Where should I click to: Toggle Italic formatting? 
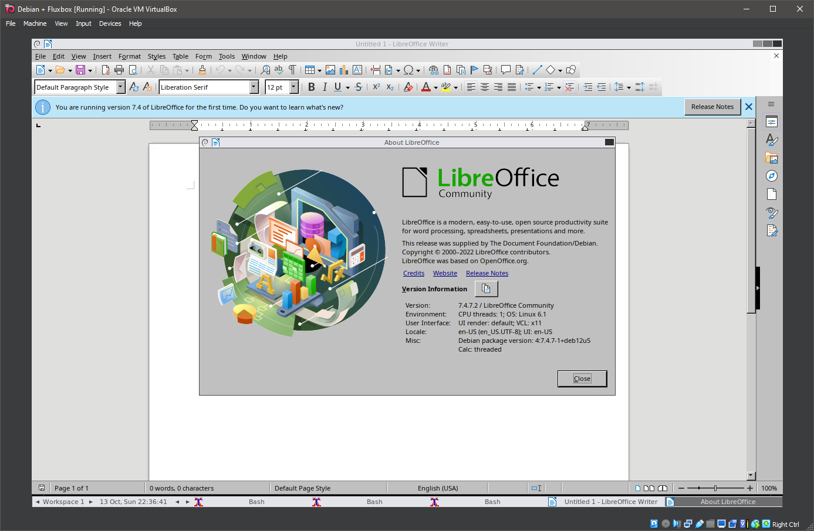(325, 87)
